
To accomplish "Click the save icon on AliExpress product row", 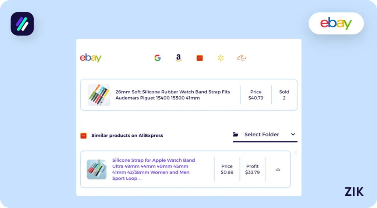I will pyautogui.click(x=278, y=169).
